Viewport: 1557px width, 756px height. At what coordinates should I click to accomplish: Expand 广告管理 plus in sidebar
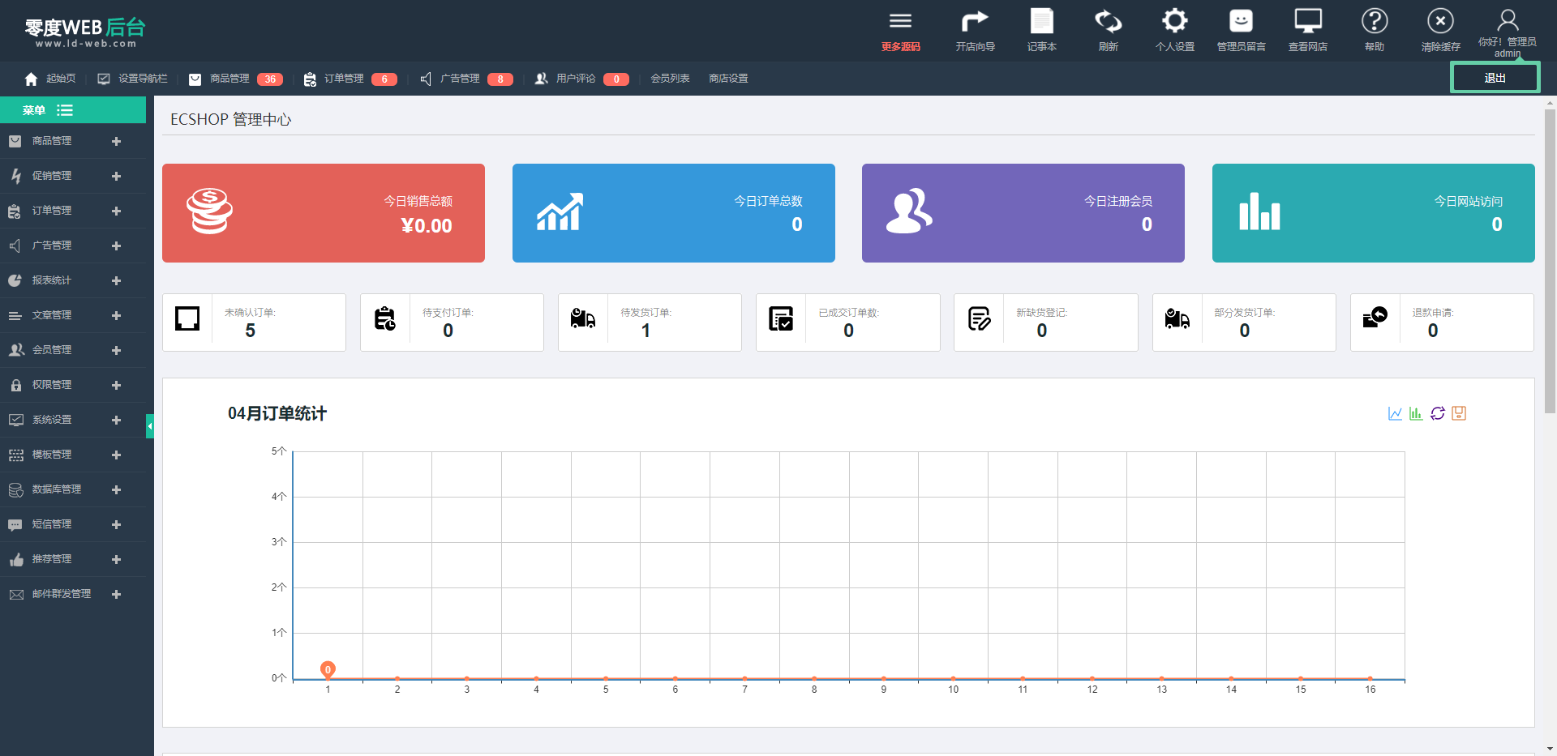(116, 246)
